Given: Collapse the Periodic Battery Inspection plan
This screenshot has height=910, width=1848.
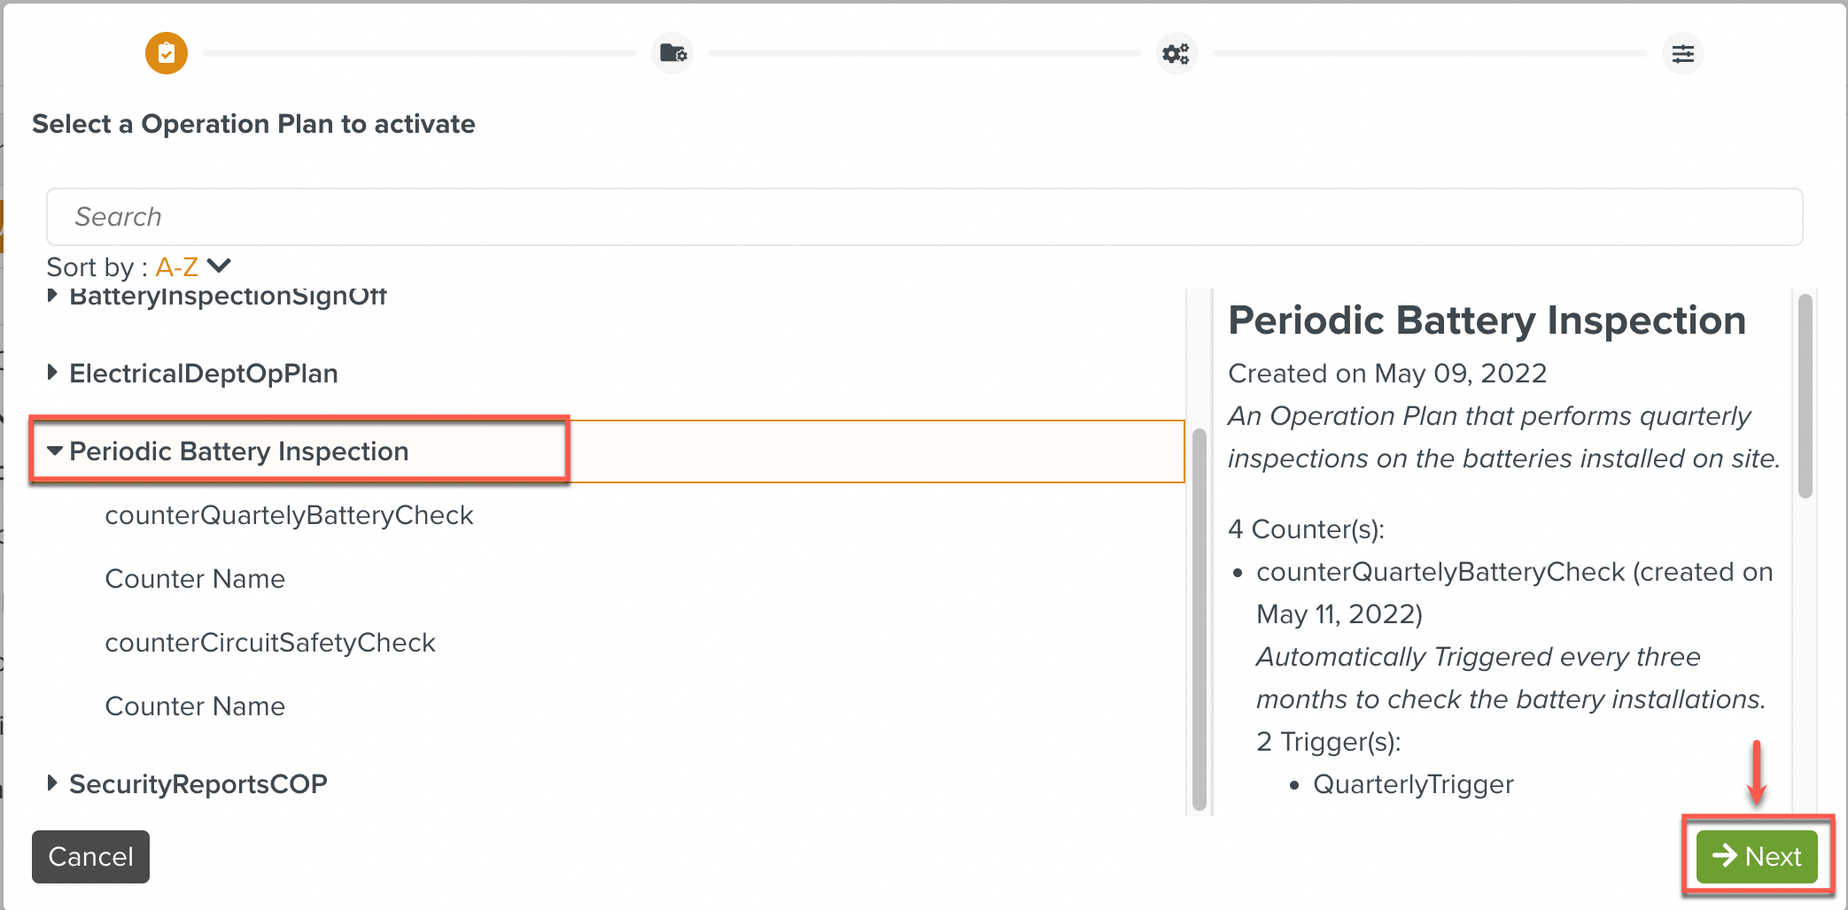Looking at the screenshot, I should tap(55, 451).
